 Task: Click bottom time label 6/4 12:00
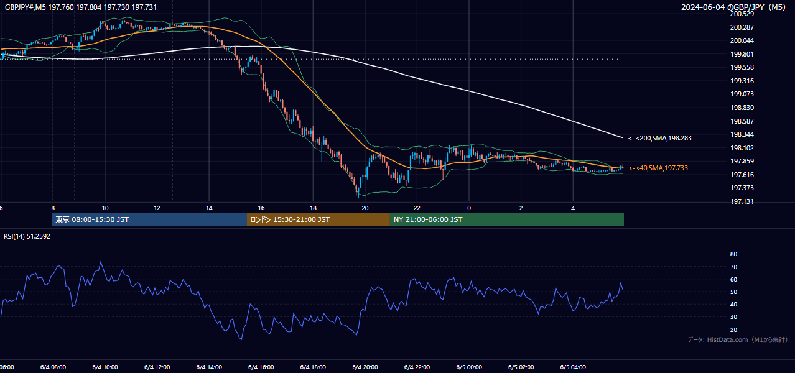(x=157, y=367)
